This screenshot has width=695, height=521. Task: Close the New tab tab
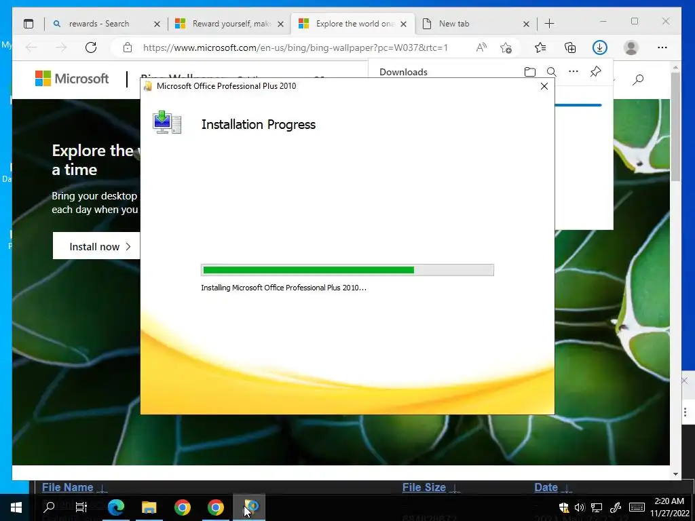[x=526, y=24]
